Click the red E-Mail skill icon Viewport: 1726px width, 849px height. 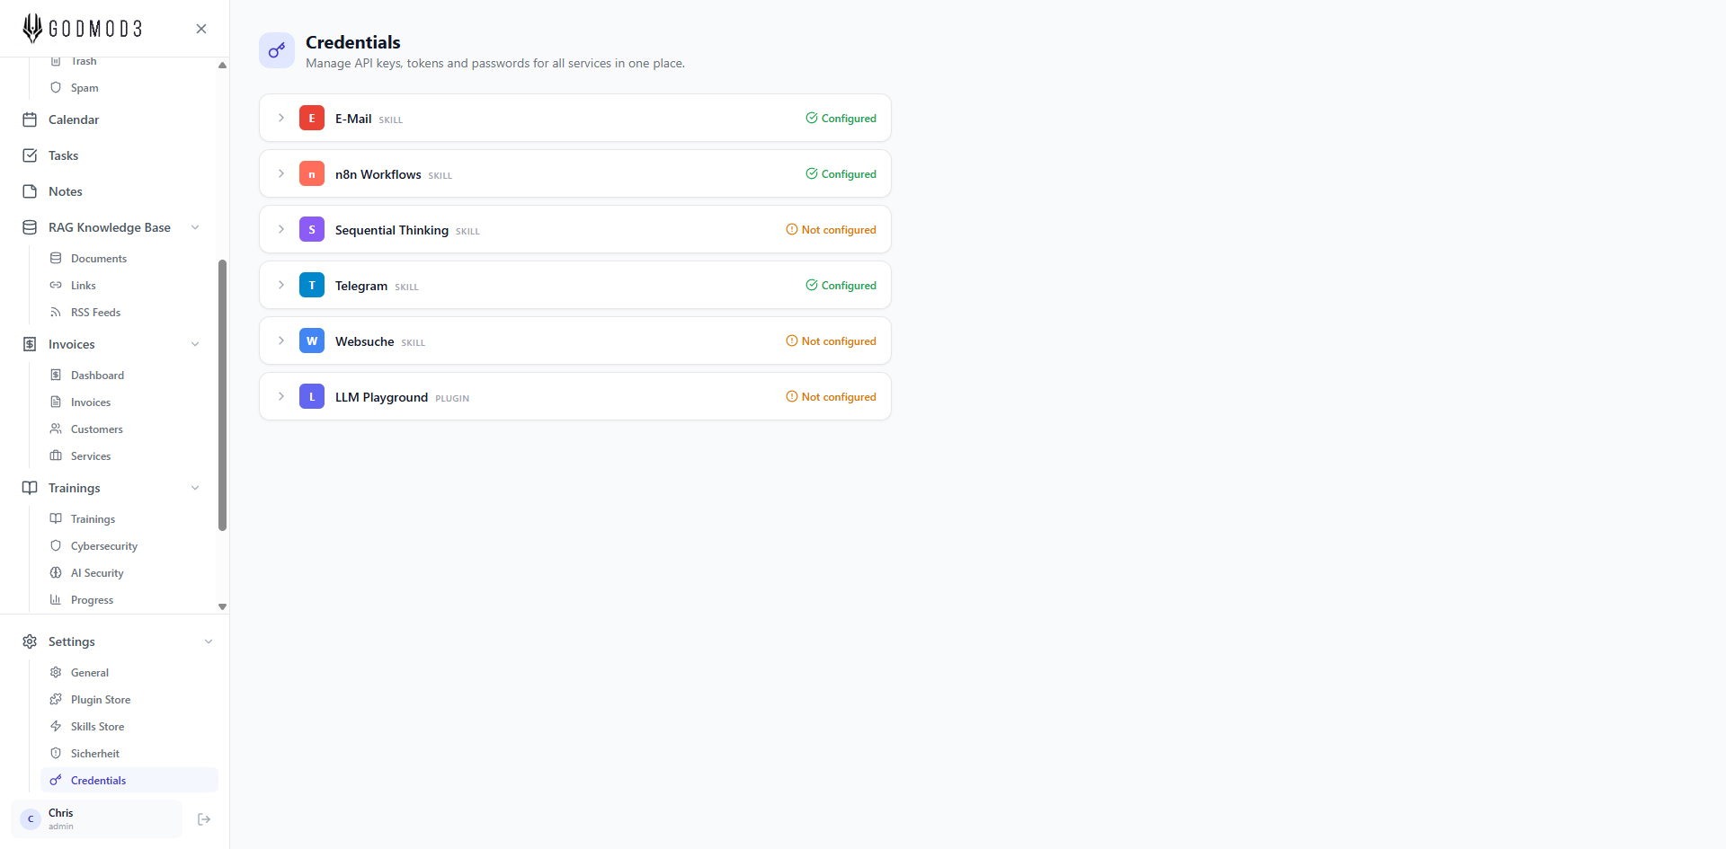pos(312,119)
